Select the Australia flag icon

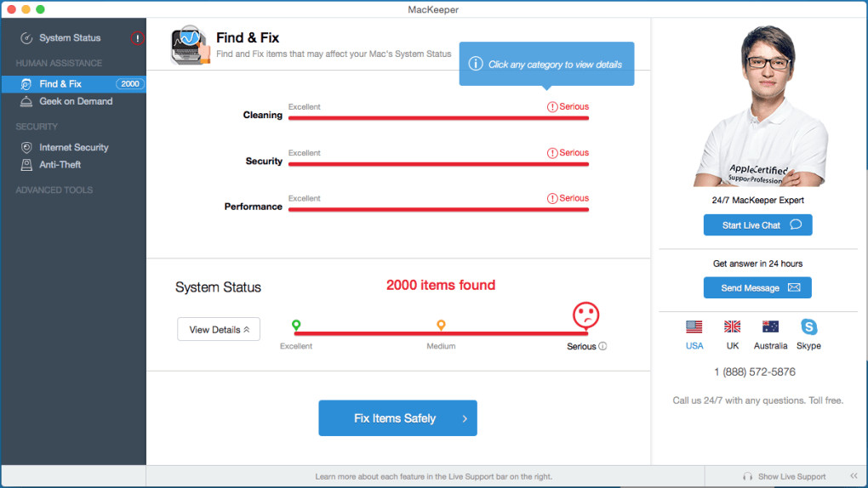click(x=770, y=327)
